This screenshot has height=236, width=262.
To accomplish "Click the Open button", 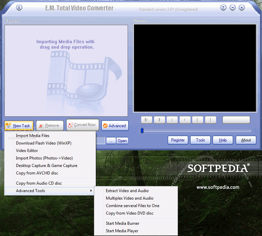I will (x=122, y=141).
